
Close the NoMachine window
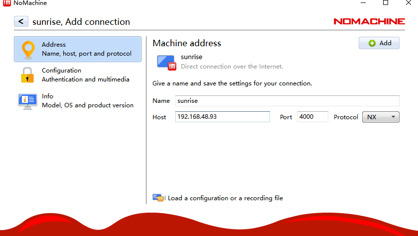point(408,3)
